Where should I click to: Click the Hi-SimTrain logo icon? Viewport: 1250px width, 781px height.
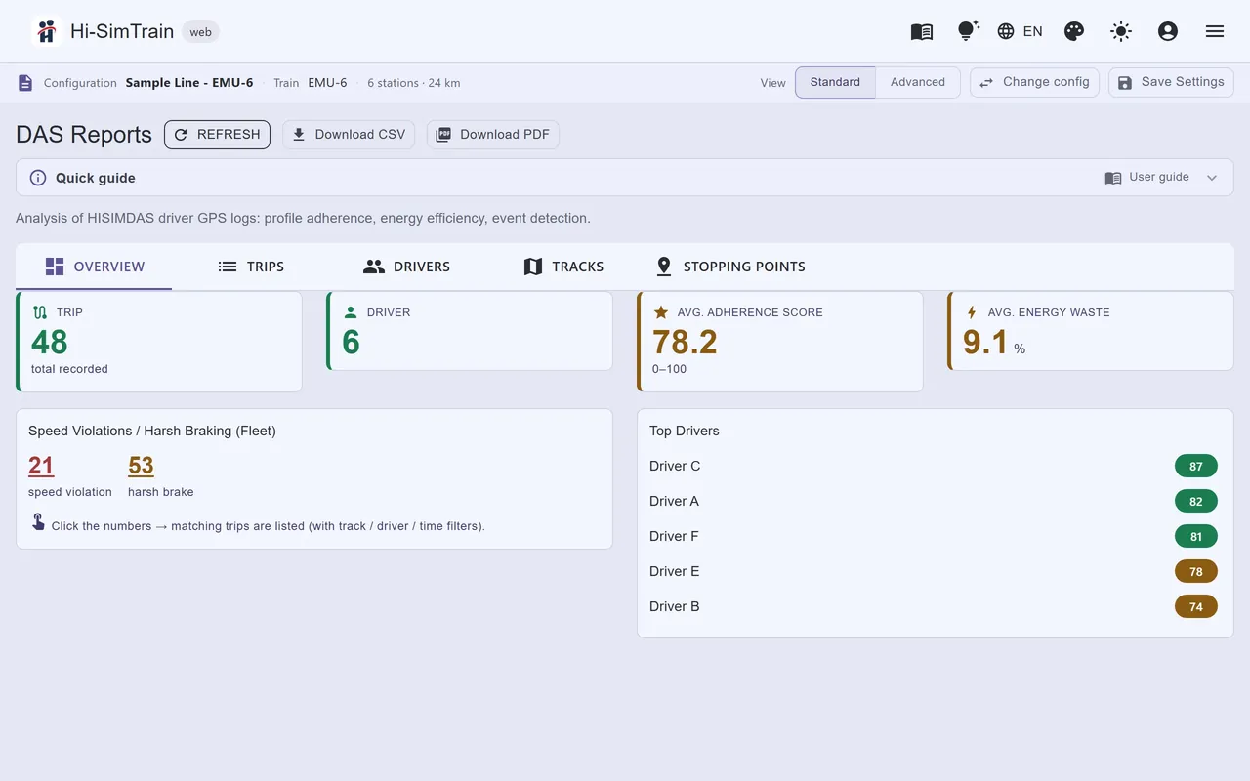pyautogui.click(x=46, y=31)
